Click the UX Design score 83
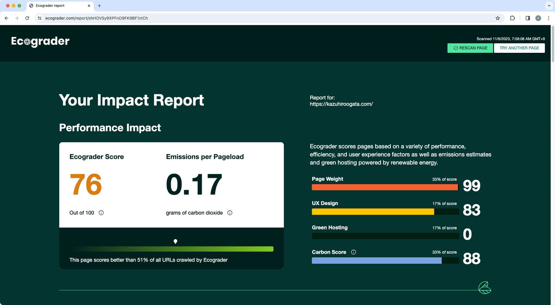 point(472,211)
